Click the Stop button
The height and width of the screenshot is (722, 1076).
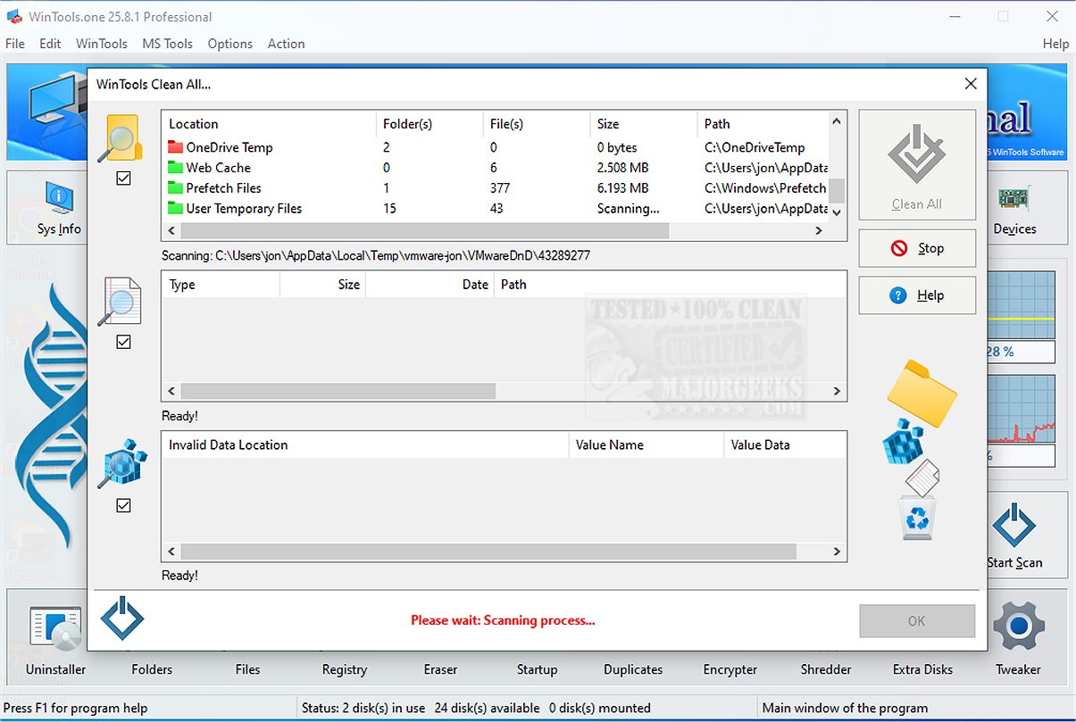(x=917, y=248)
